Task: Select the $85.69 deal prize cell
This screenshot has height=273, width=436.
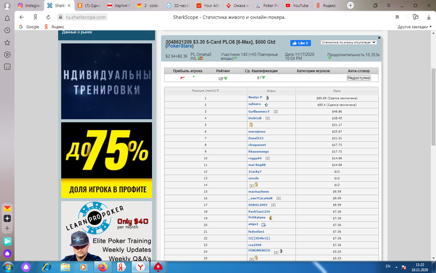Action: click(337, 98)
